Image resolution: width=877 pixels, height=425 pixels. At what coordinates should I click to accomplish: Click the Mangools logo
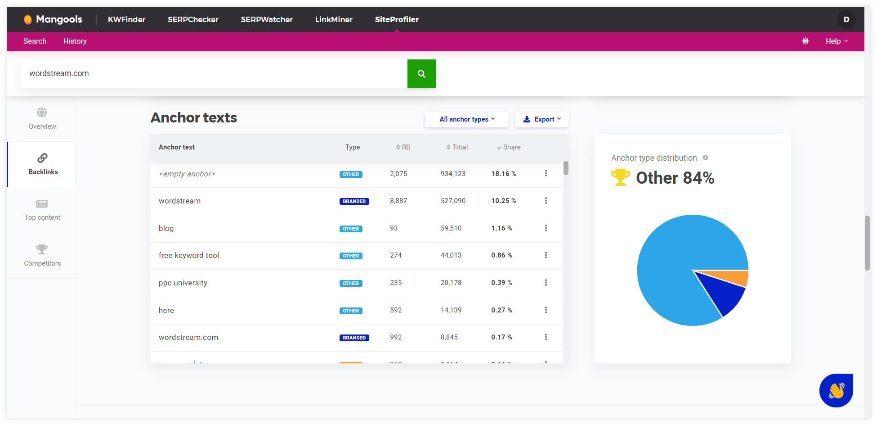(53, 19)
